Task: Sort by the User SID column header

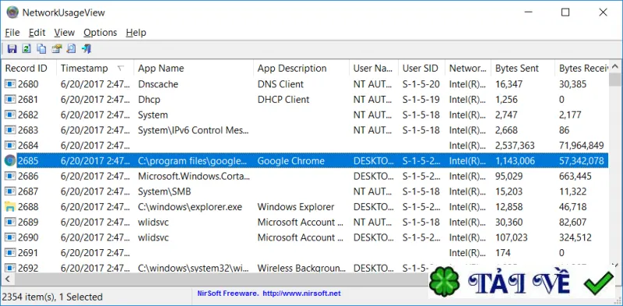Action: 421,69
